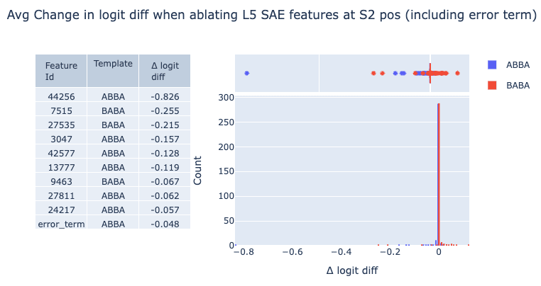Click the far-left blue outlier point

(x=246, y=73)
